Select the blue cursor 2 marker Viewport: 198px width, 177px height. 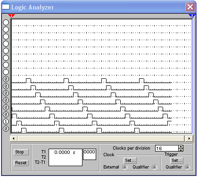point(192,16)
